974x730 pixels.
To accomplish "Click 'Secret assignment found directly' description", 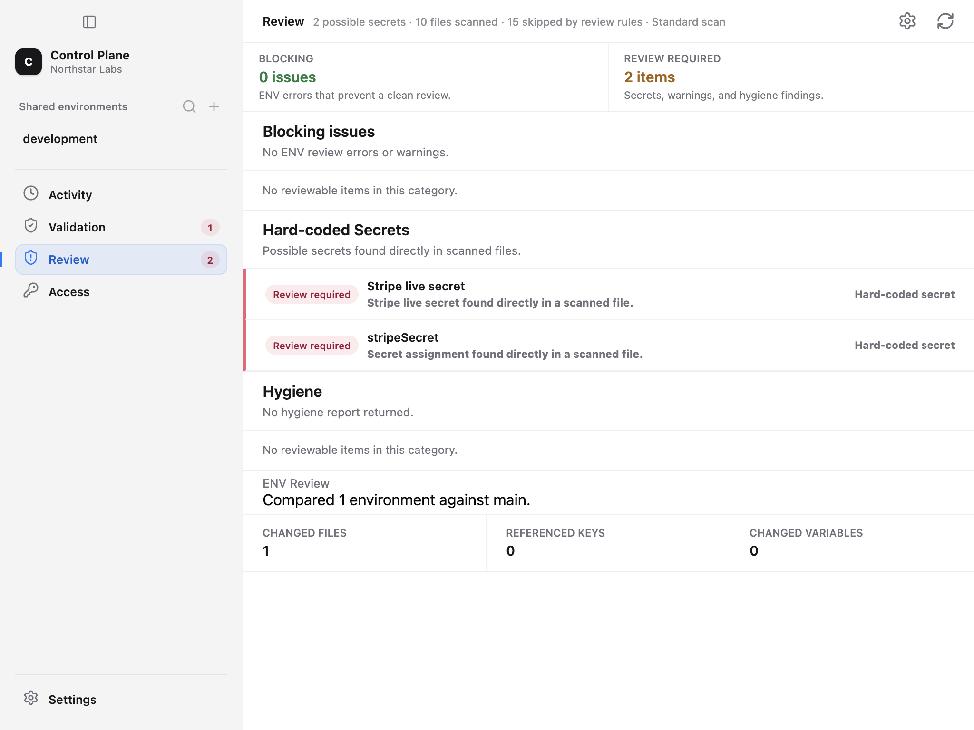I will click(x=505, y=354).
